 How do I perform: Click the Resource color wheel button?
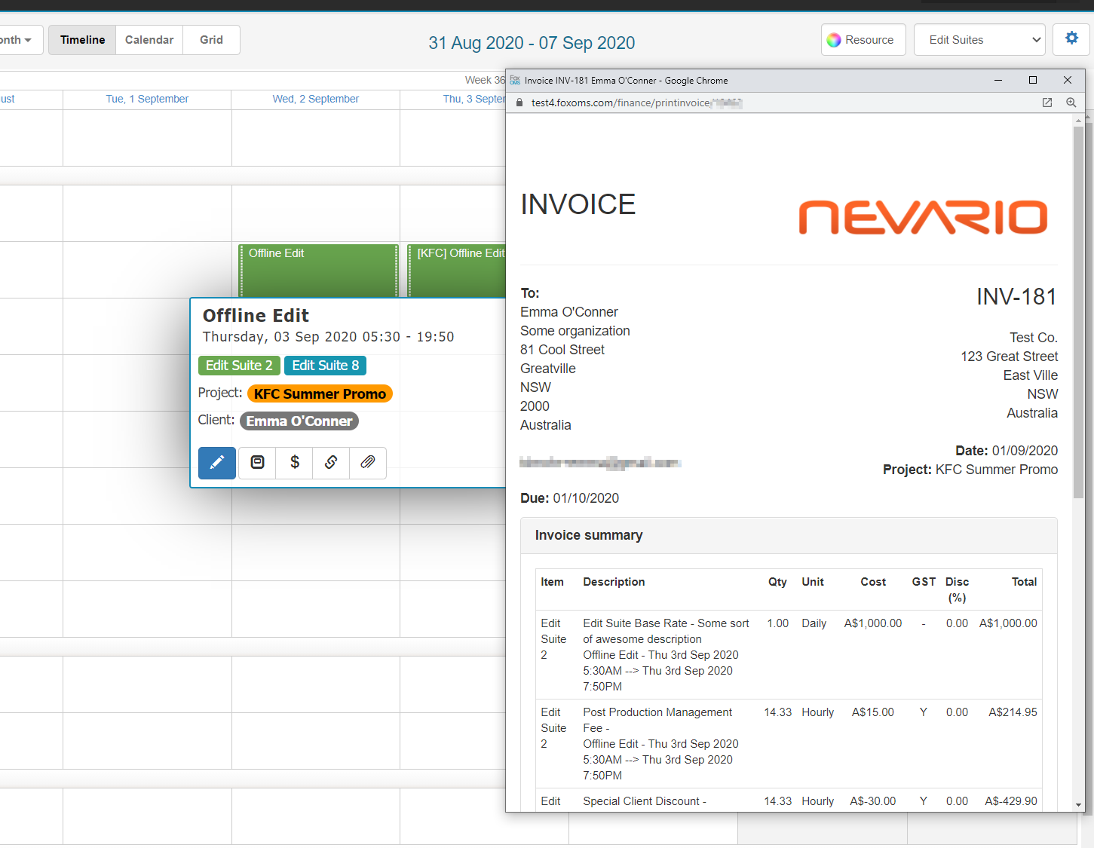coord(863,40)
